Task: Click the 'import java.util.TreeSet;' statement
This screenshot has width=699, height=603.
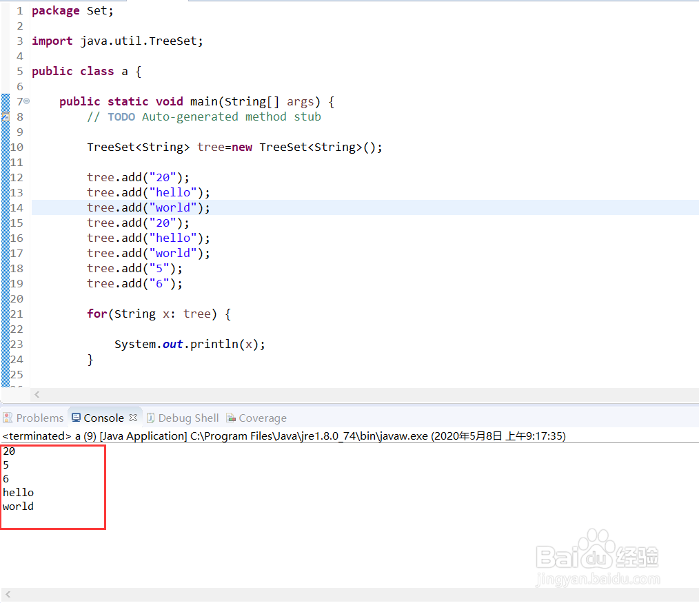Action: coord(117,41)
